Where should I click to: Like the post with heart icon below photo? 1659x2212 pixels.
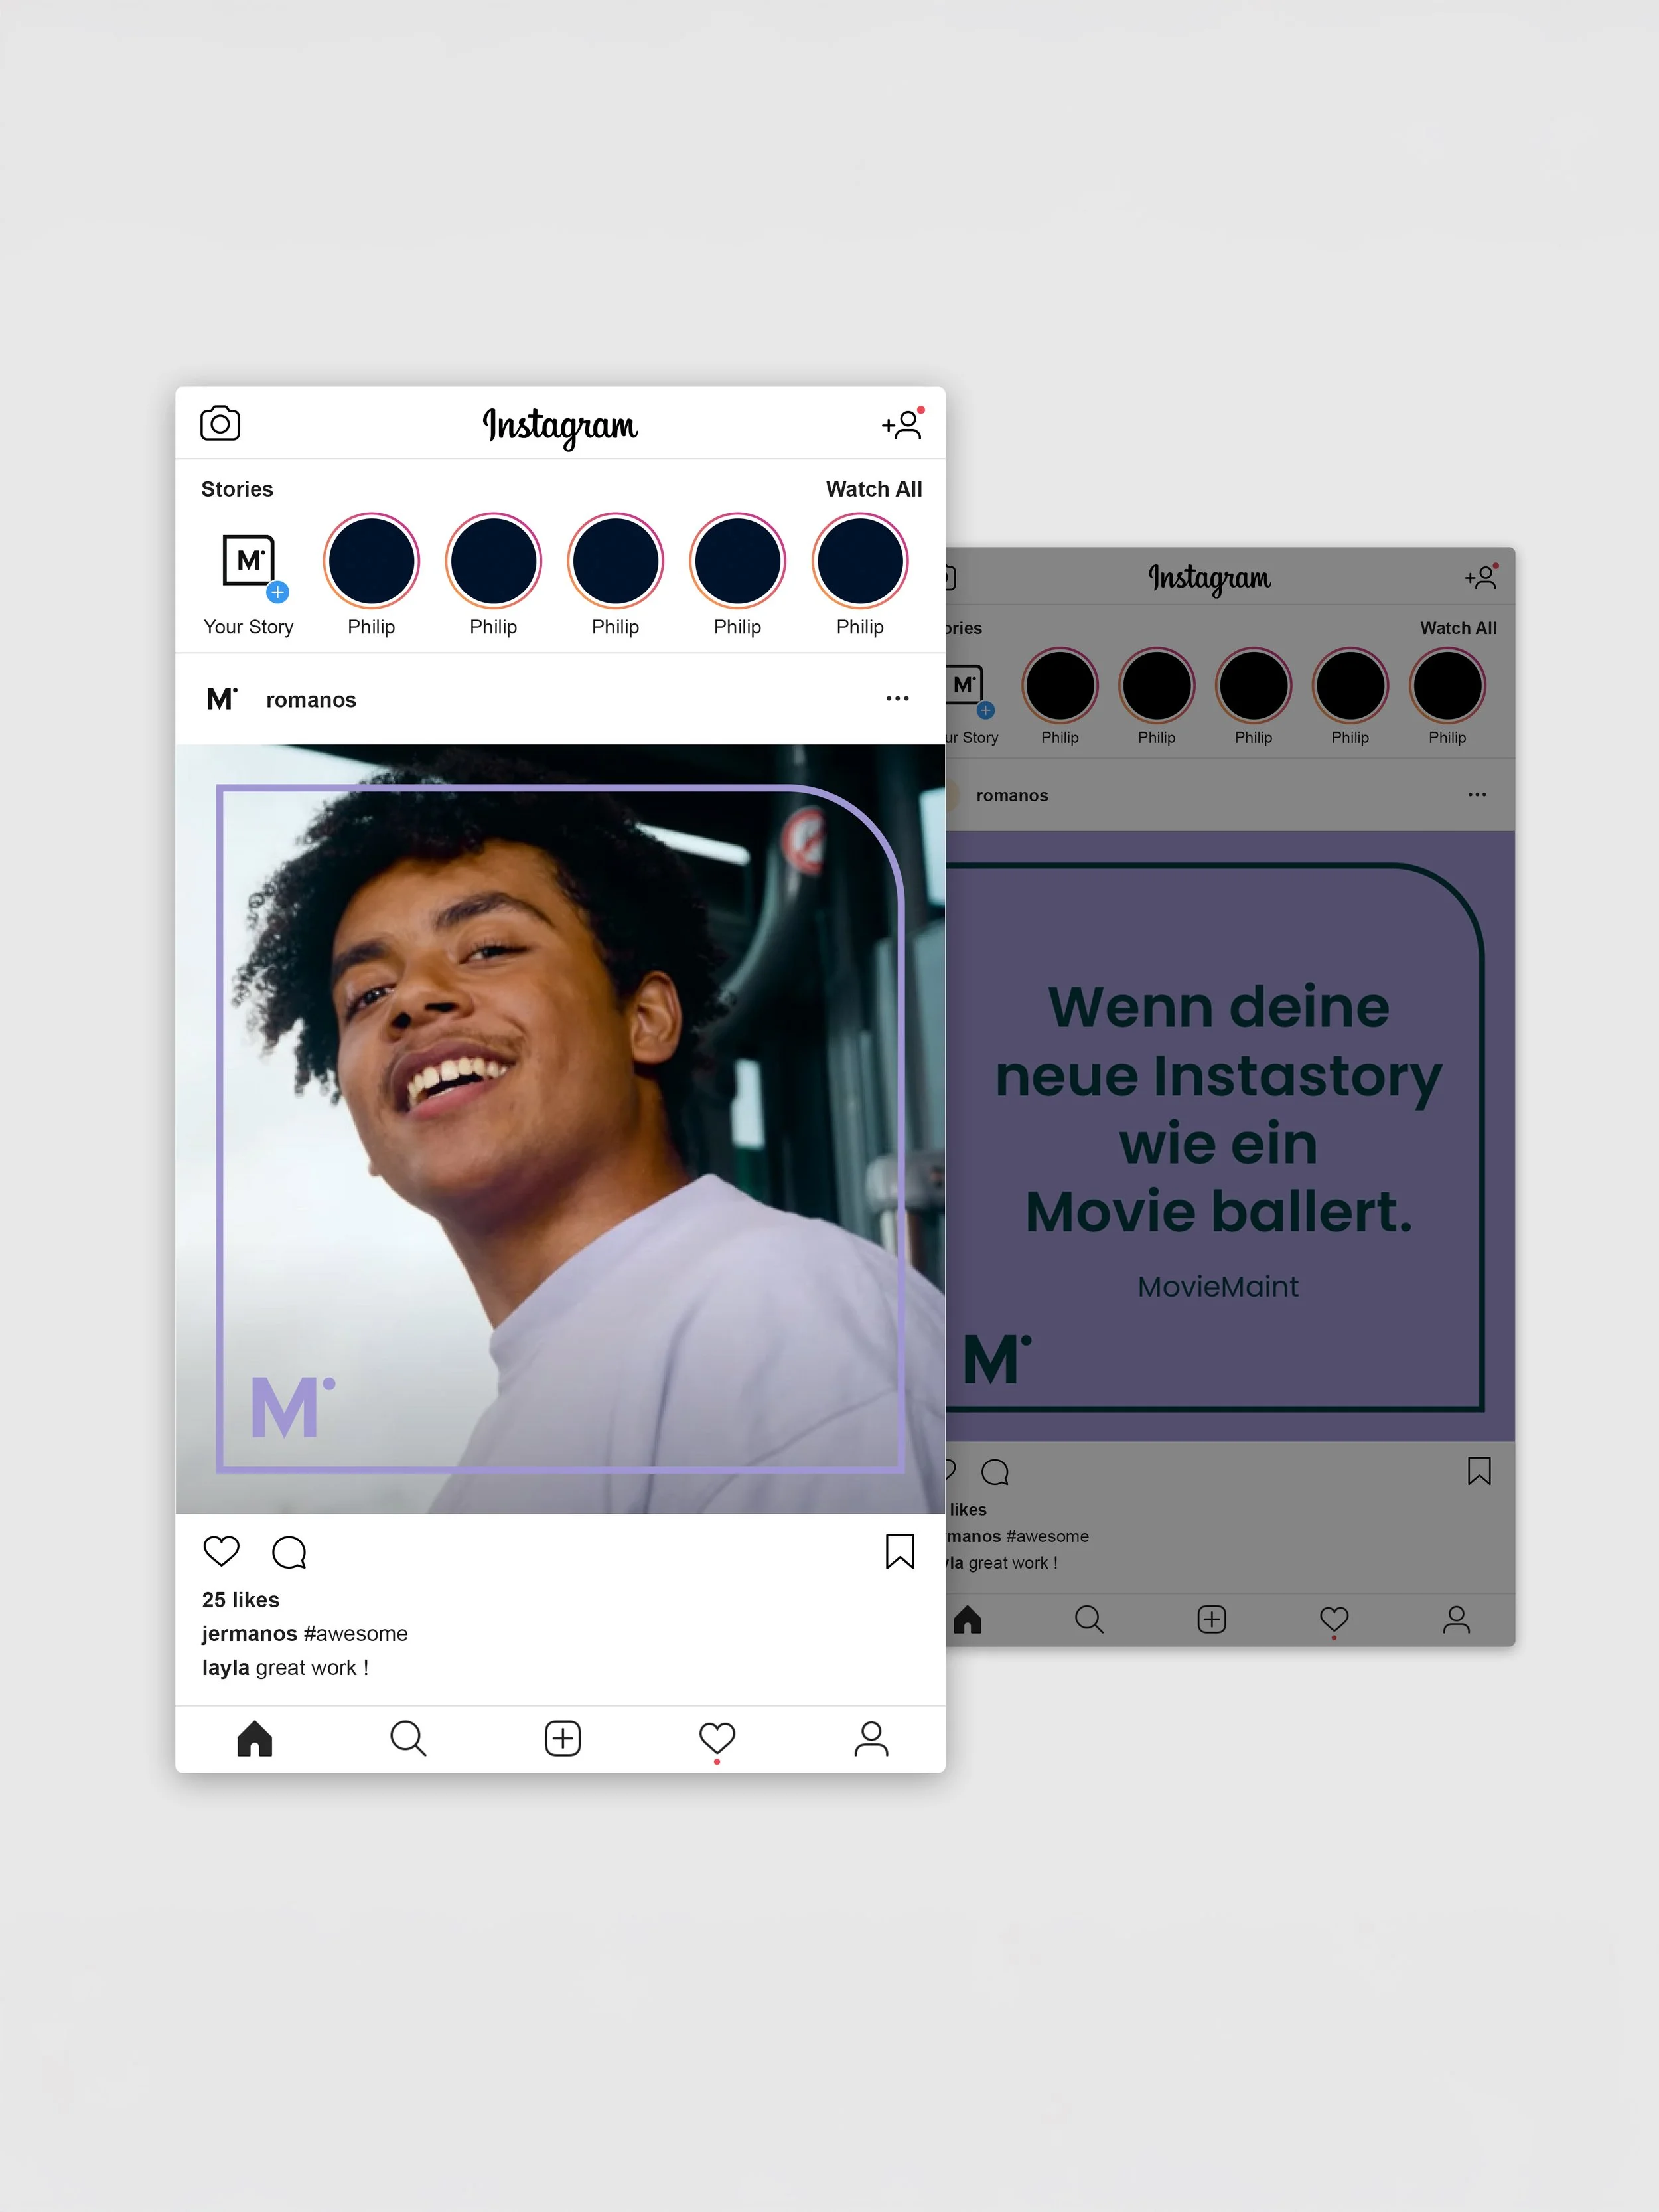(221, 1551)
